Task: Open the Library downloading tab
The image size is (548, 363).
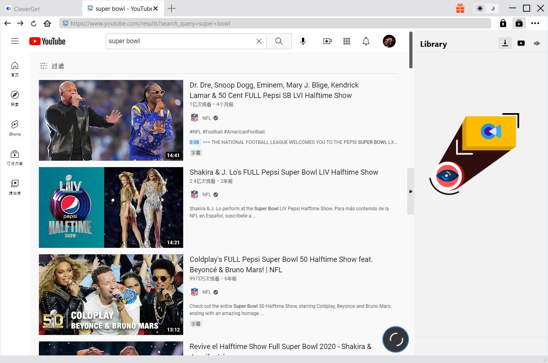Action: [505, 43]
